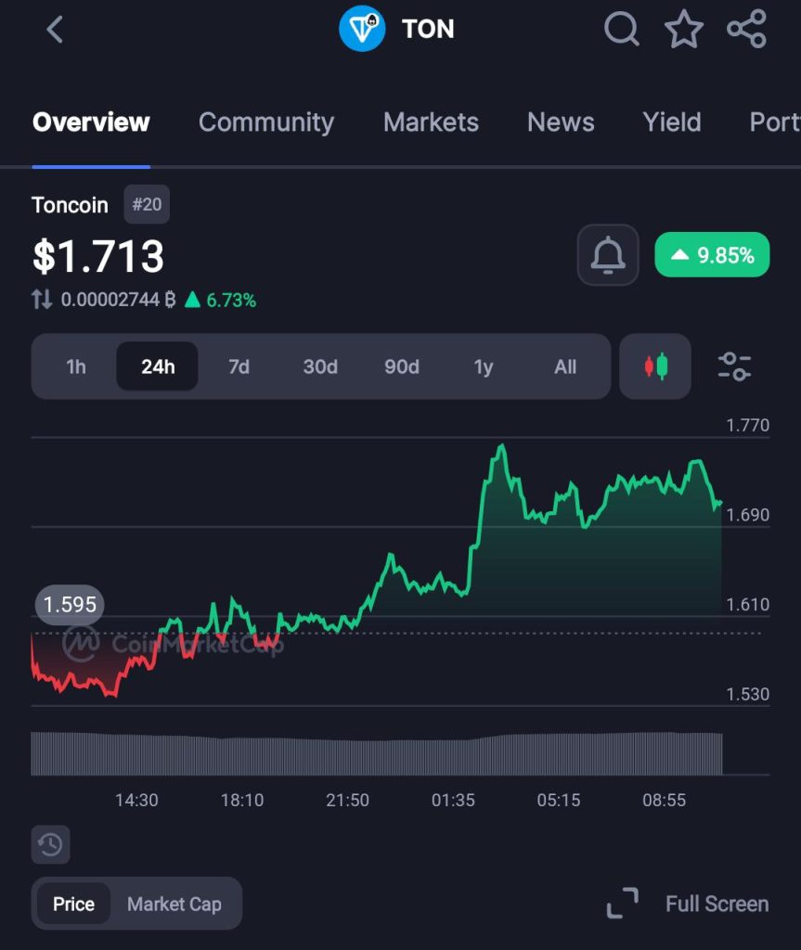801x950 pixels.
Task: Tap the green 9.85% change badge
Action: (712, 255)
